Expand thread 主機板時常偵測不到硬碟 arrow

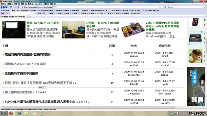[x=3, y=73]
